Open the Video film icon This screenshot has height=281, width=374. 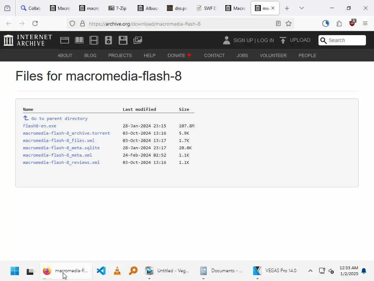point(94,40)
